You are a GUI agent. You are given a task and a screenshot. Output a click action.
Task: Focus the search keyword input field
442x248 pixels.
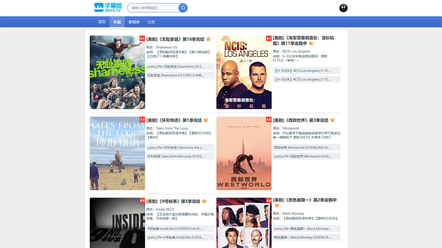(x=153, y=8)
